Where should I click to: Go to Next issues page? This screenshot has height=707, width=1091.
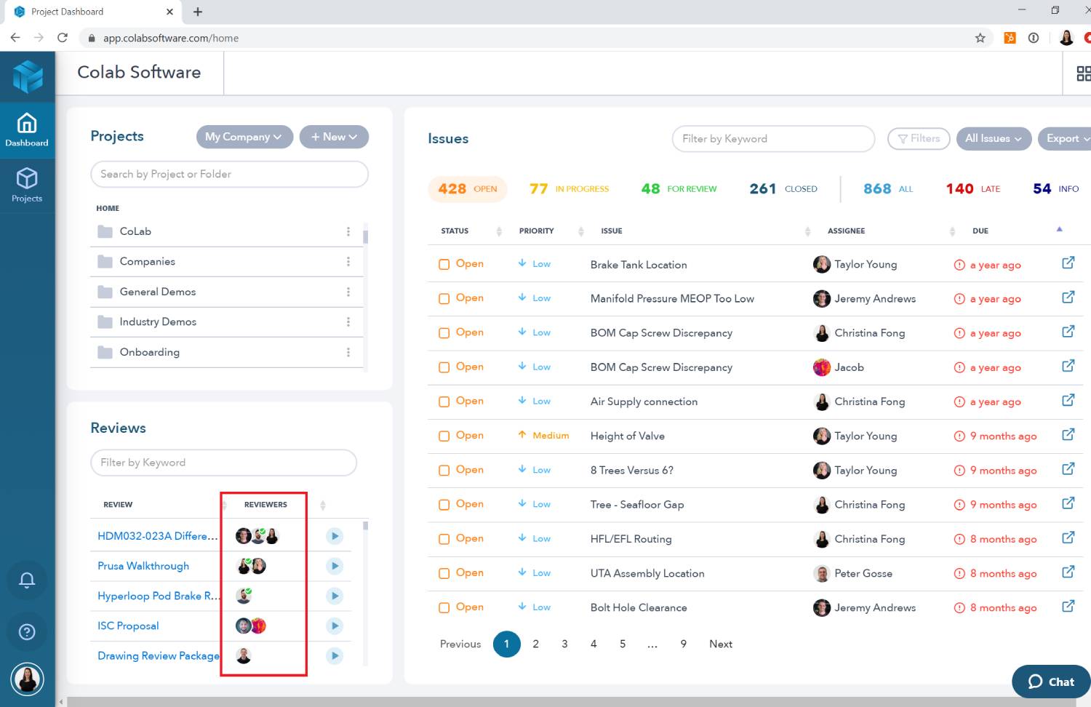721,644
